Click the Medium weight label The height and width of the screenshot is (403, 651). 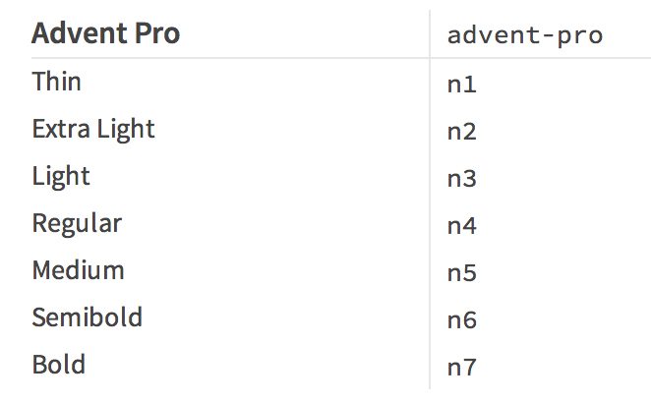[x=78, y=270]
